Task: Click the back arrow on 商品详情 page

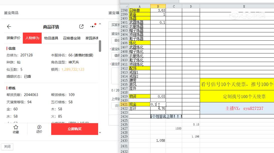Action: (9, 27)
